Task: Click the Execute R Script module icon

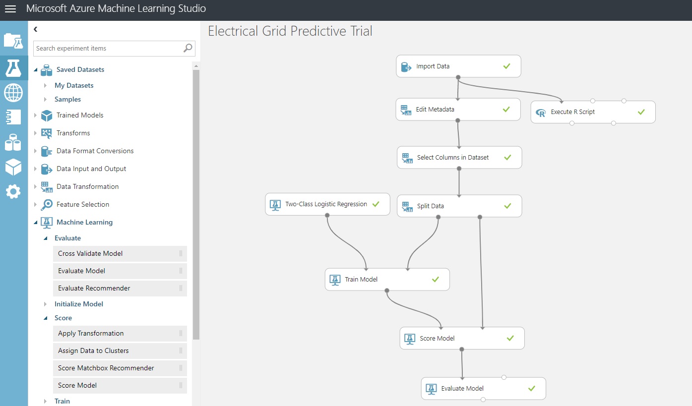Action: point(541,113)
